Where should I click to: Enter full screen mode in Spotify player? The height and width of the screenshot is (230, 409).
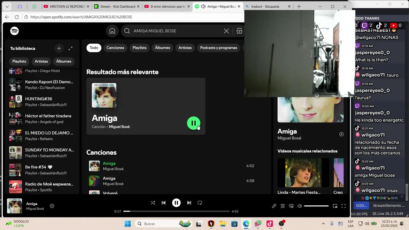pyautogui.click(x=344, y=206)
